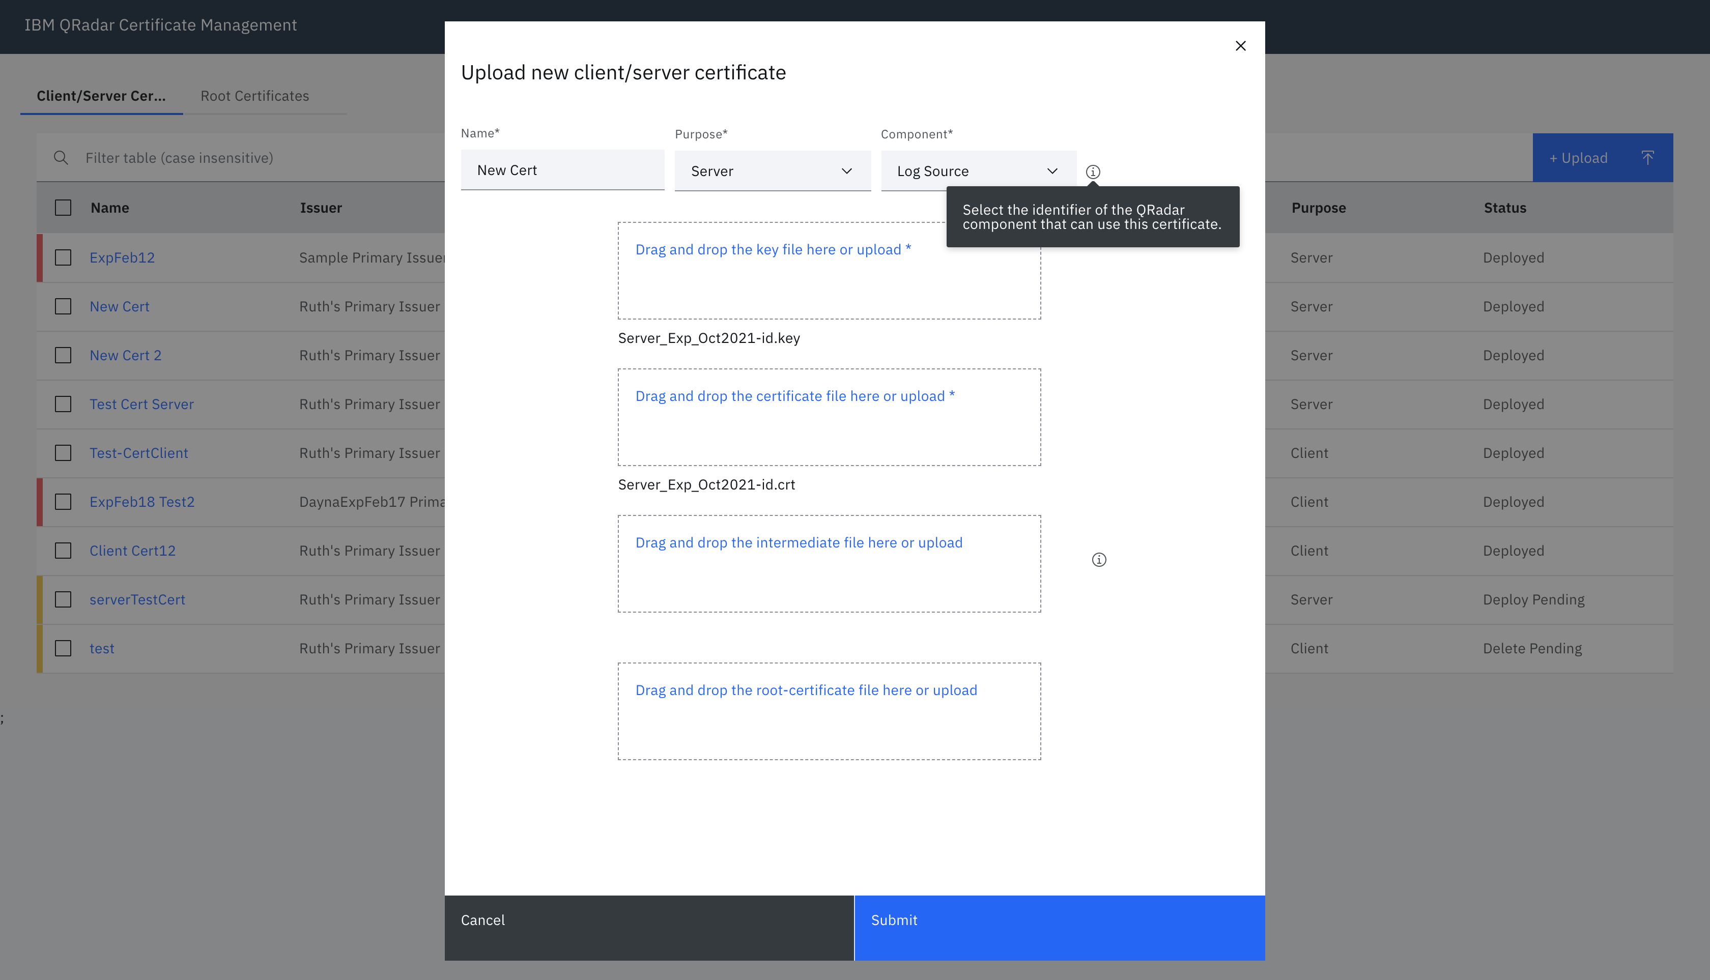Viewport: 1710px width, 980px height.
Task: Check the checkbox for ExpFeb12 certificate
Action: click(x=63, y=257)
